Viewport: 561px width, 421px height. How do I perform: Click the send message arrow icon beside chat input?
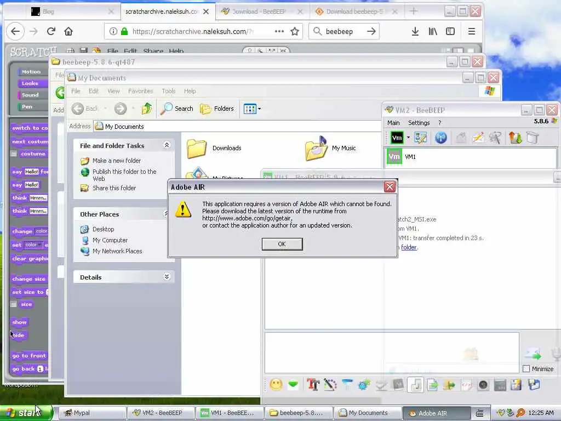533,354
